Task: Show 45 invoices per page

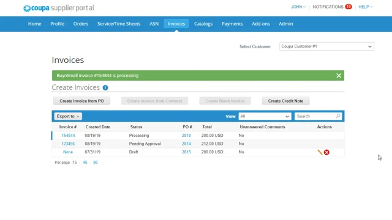Action: (x=85, y=163)
